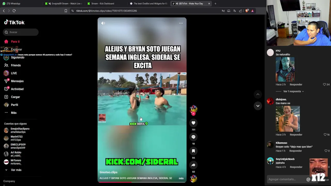This screenshot has width=331, height=186.
Task: Open a new browser tab
Action: (215, 4)
